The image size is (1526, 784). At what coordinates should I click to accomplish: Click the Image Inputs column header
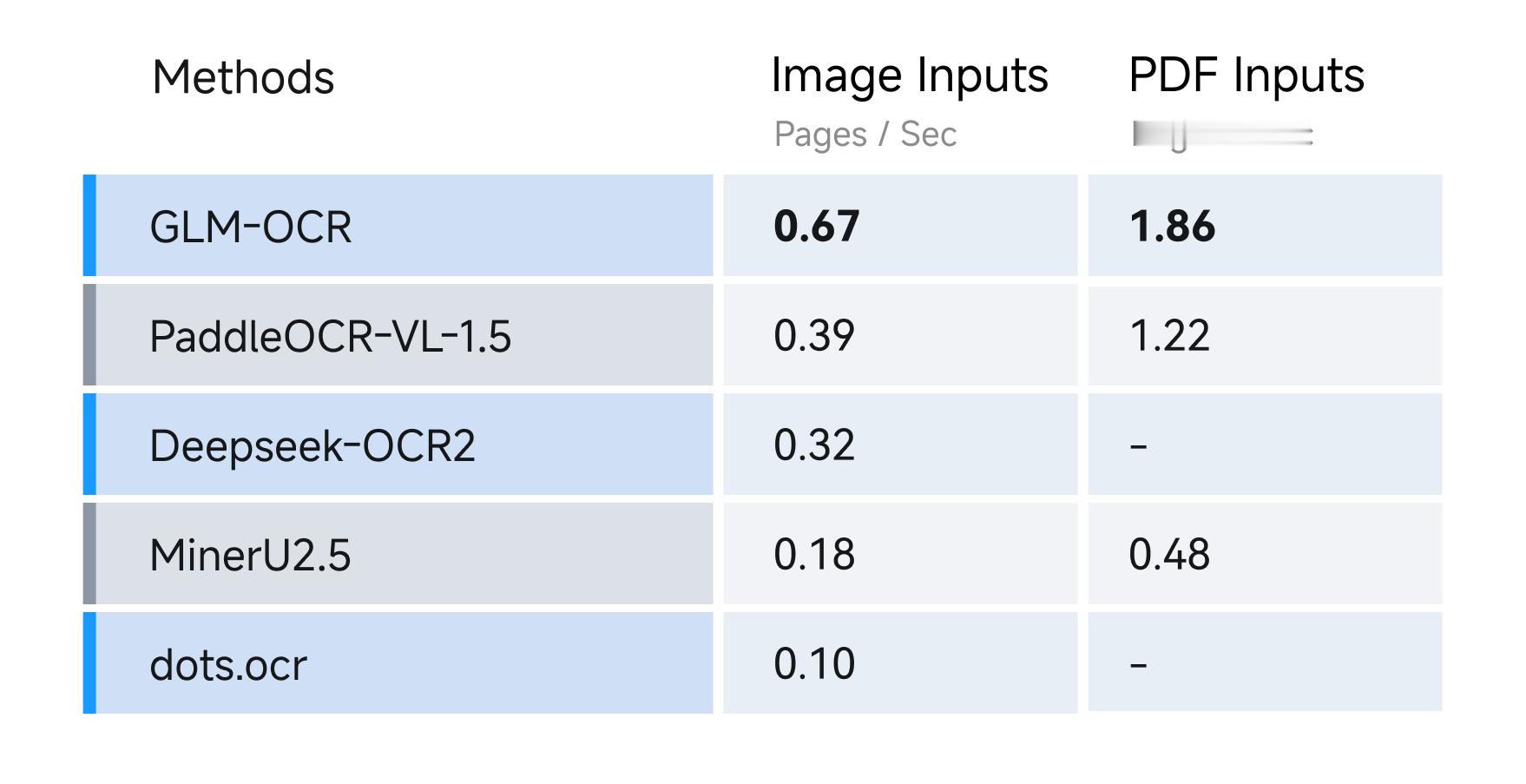click(x=910, y=76)
